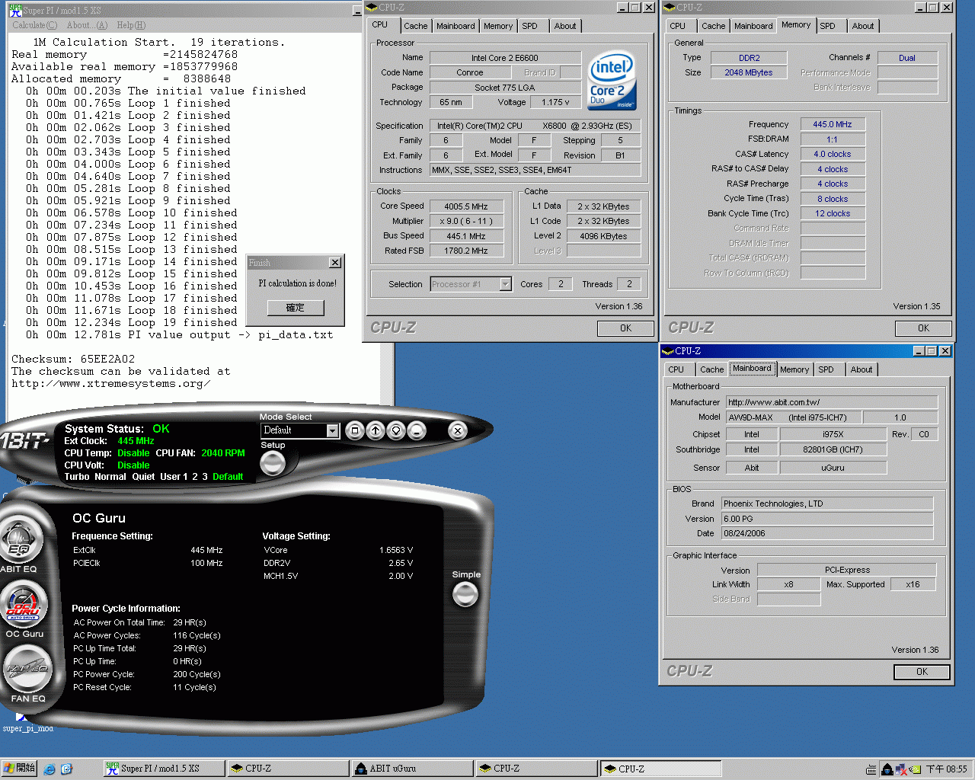Image resolution: width=975 pixels, height=780 pixels.
Task: Click the BIOS Date 08/24/2006 field
Action: (827, 533)
